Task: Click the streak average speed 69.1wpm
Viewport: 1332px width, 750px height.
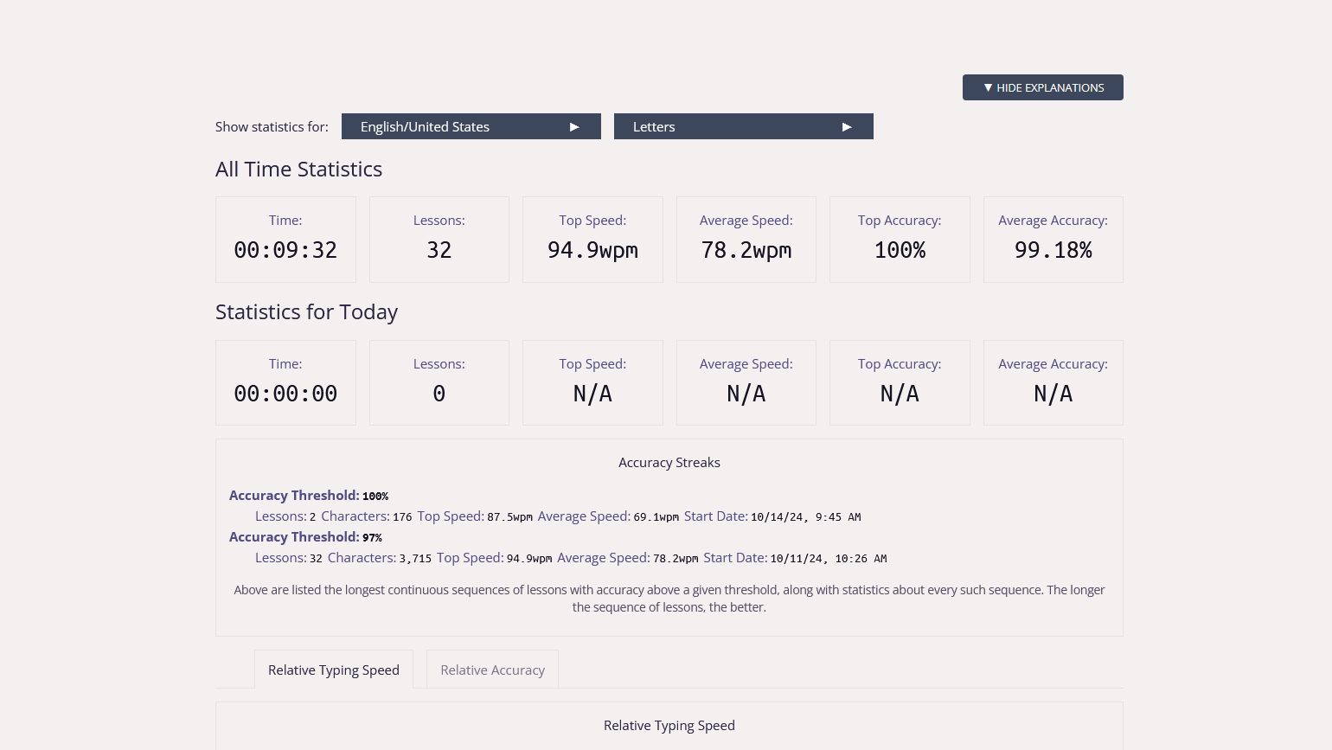Action: pos(656,517)
